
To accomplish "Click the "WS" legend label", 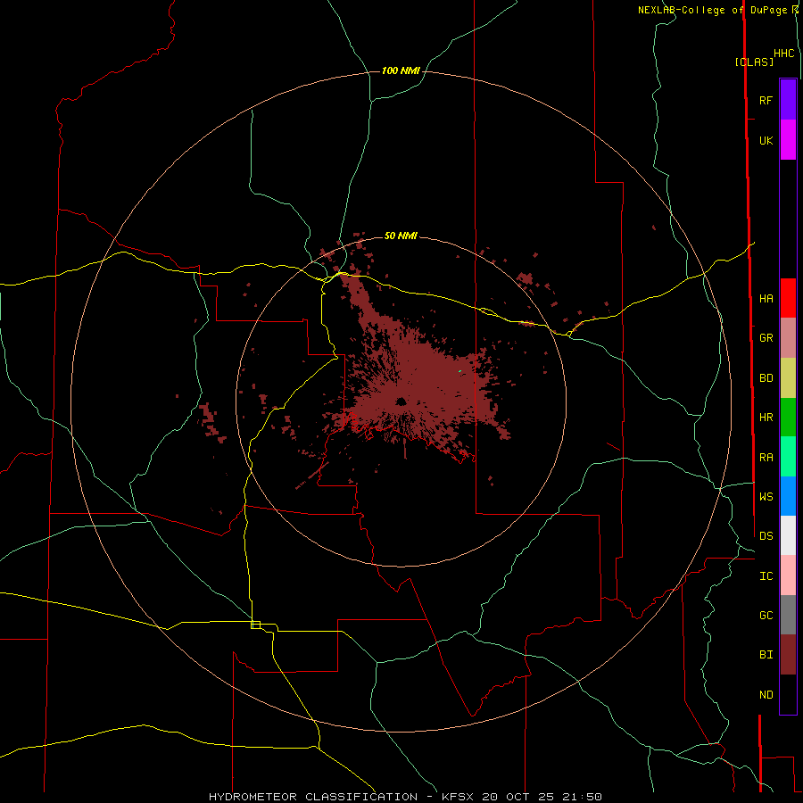I will point(766,497).
